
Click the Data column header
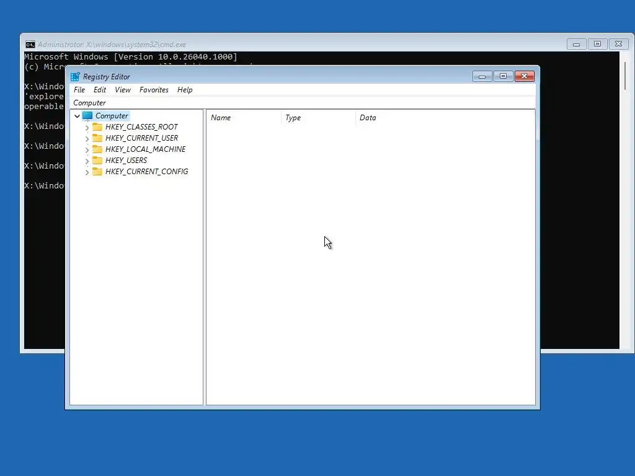point(445,118)
